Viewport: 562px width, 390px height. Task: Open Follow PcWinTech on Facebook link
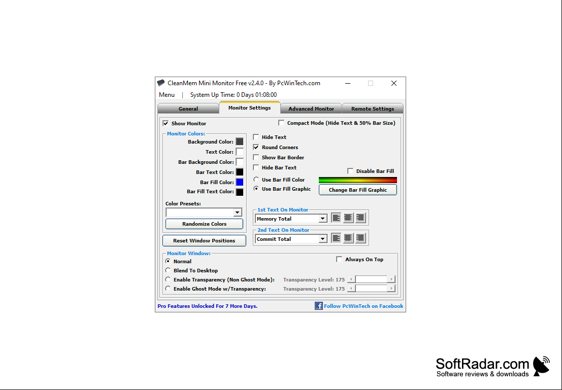(x=363, y=306)
